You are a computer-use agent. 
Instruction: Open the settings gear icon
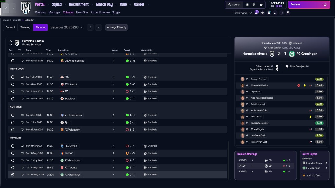[261, 5]
